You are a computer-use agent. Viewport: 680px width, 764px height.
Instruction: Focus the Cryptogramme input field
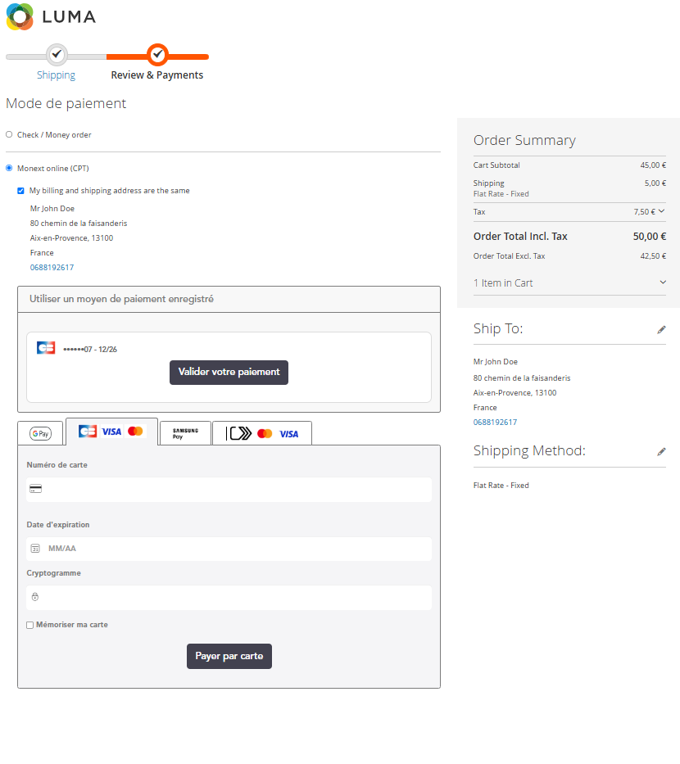229,598
